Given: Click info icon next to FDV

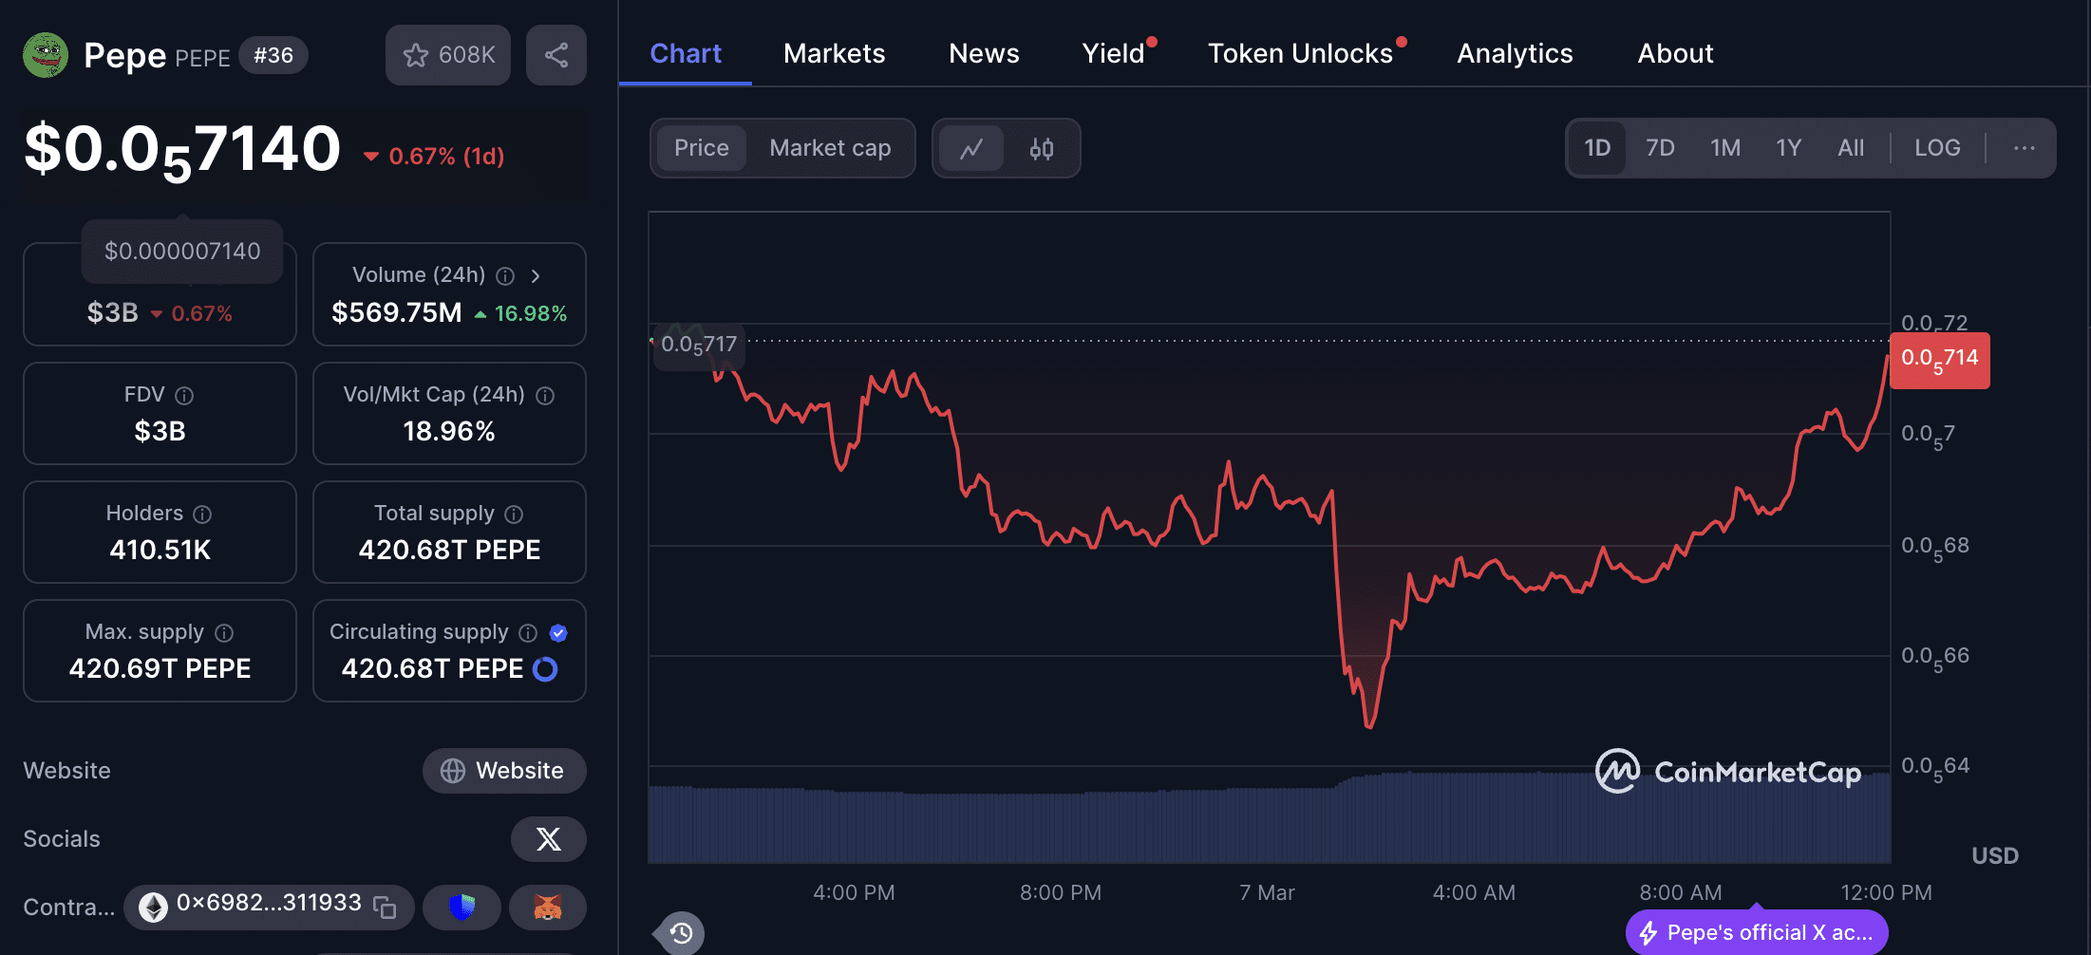Looking at the screenshot, I should coord(184,395).
